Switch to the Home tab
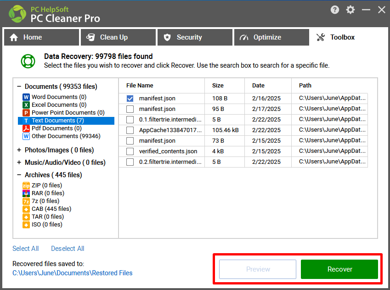 [41, 37]
